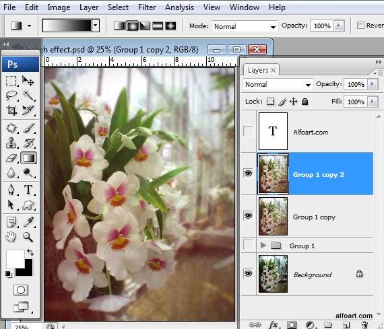Select the Eyedropper tool
Viewport: 384px width, 329px height.
point(28,222)
